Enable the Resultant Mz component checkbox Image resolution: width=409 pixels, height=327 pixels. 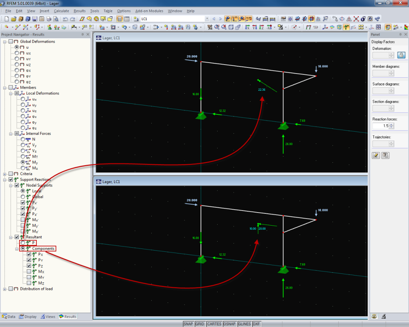click(29, 283)
